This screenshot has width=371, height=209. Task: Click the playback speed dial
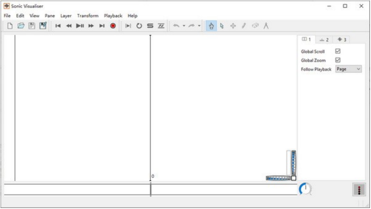(305, 189)
